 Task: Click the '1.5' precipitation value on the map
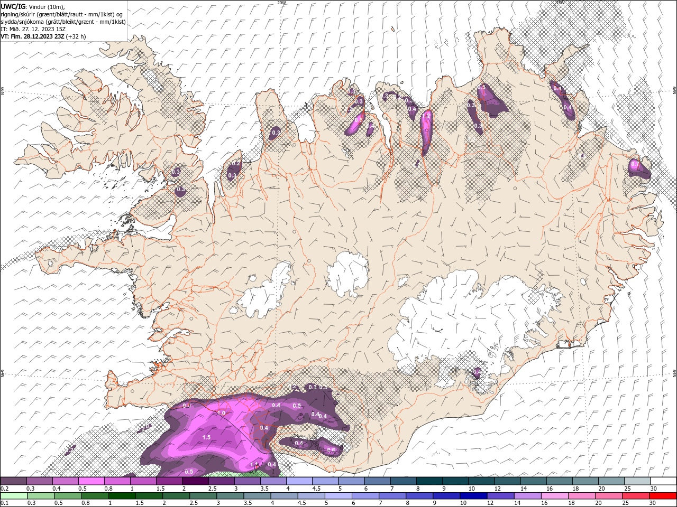(206, 437)
